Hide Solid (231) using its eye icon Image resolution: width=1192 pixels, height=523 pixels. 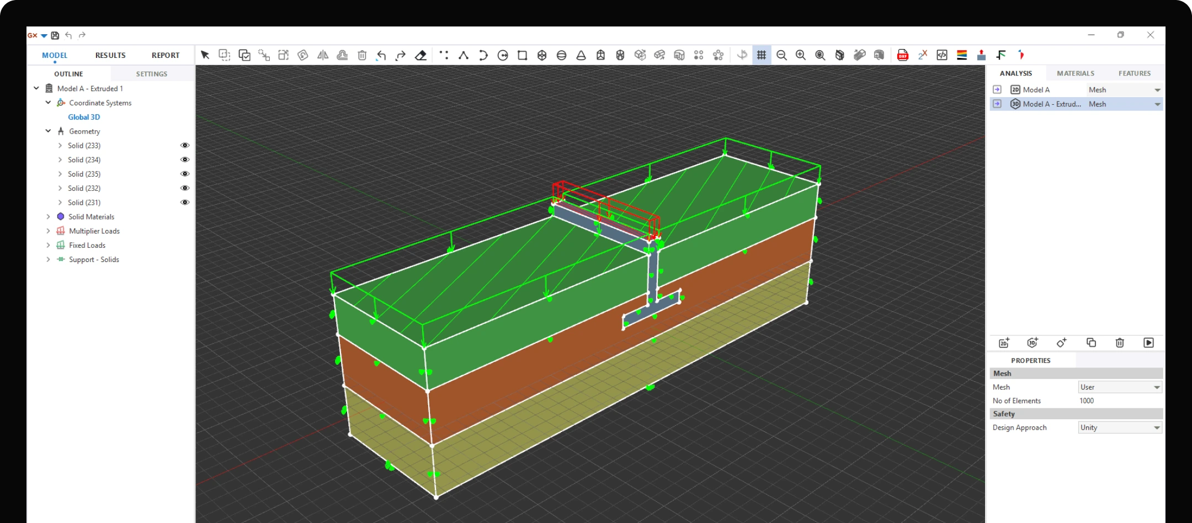pos(185,202)
